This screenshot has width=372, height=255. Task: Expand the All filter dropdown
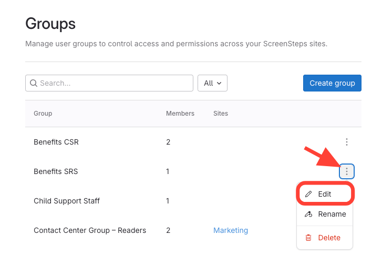pos(212,83)
